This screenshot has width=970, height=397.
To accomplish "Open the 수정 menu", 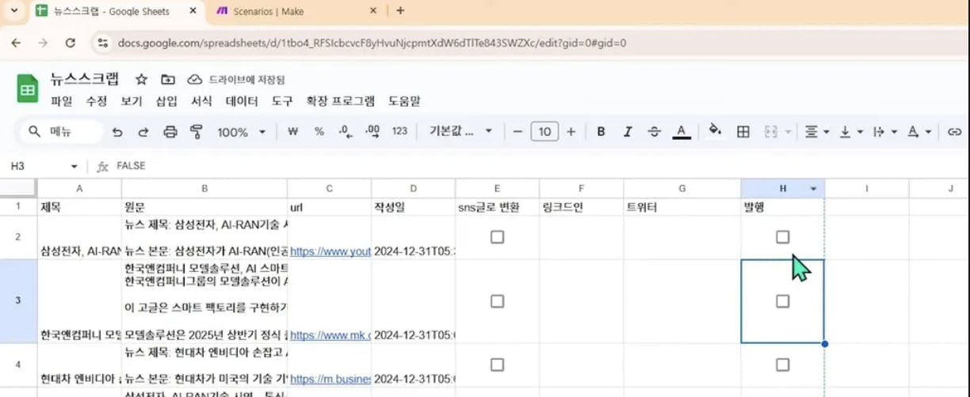I will pos(97,101).
